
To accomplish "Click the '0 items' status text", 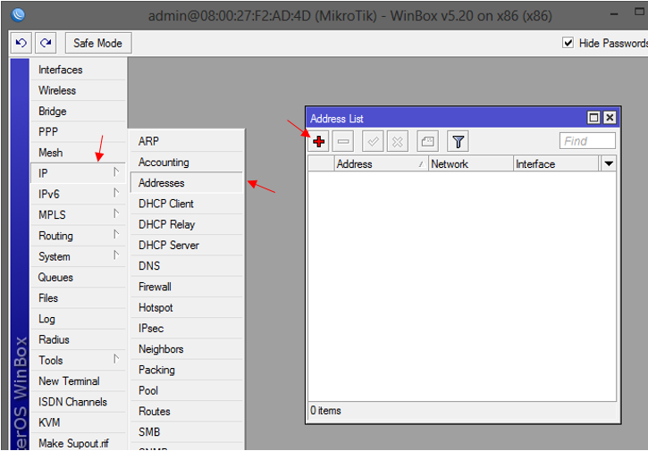I will coord(325,411).
